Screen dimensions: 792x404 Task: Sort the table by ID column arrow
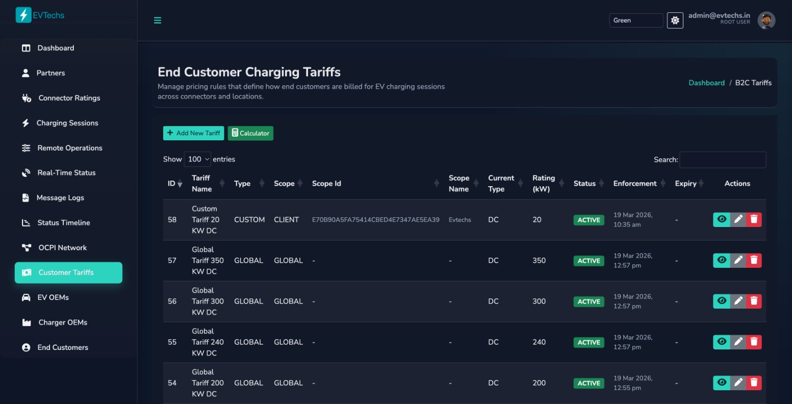pyautogui.click(x=178, y=184)
